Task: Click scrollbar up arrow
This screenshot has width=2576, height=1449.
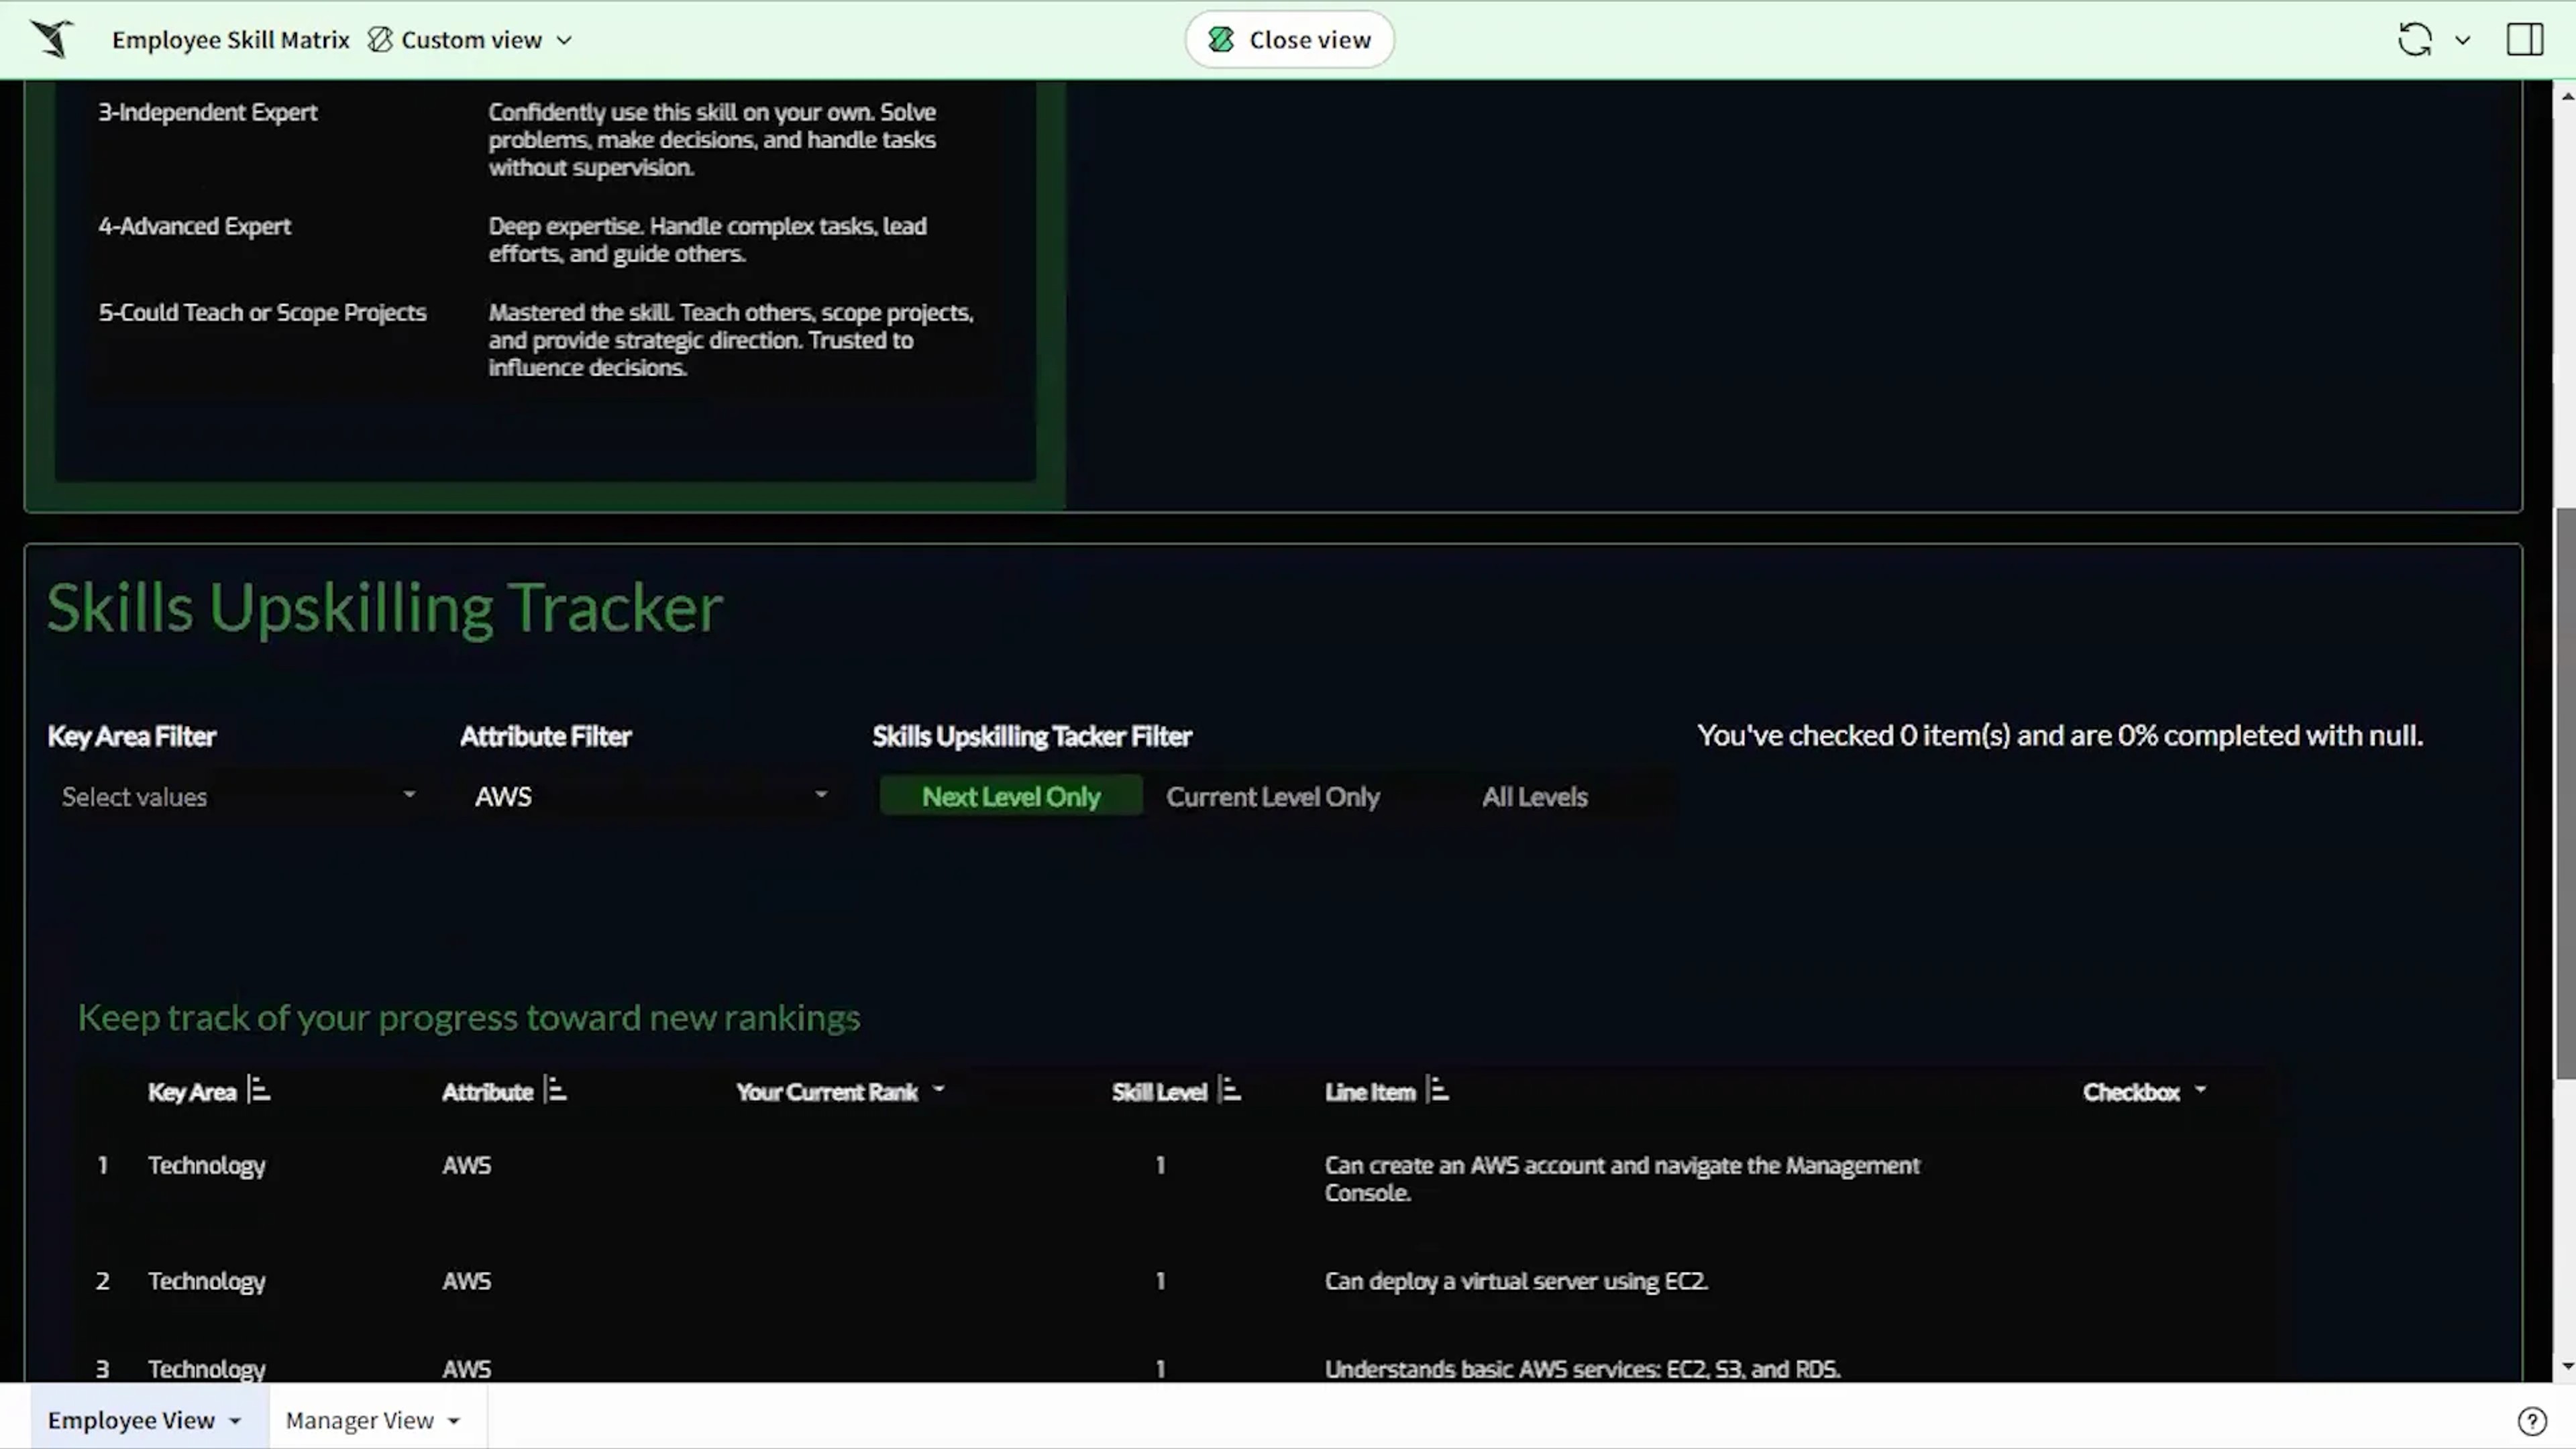Action: (2566, 96)
